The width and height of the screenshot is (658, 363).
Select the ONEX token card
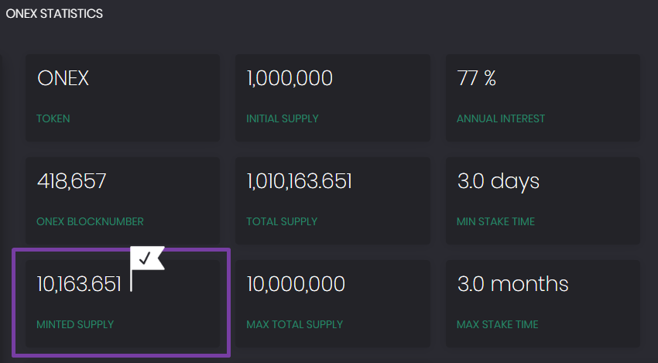pyautogui.click(x=122, y=98)
